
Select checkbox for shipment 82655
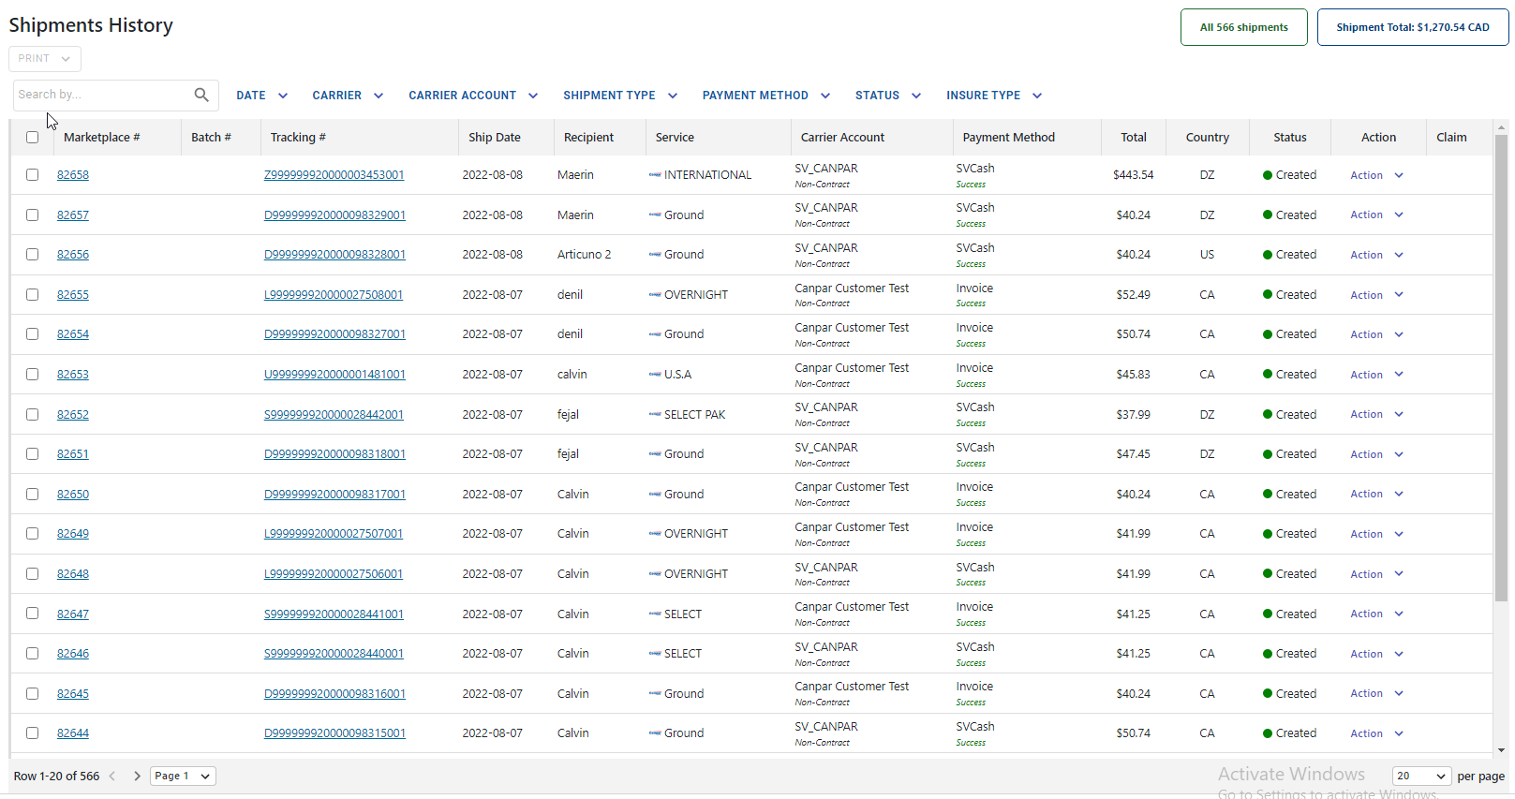tap(33, 294)
